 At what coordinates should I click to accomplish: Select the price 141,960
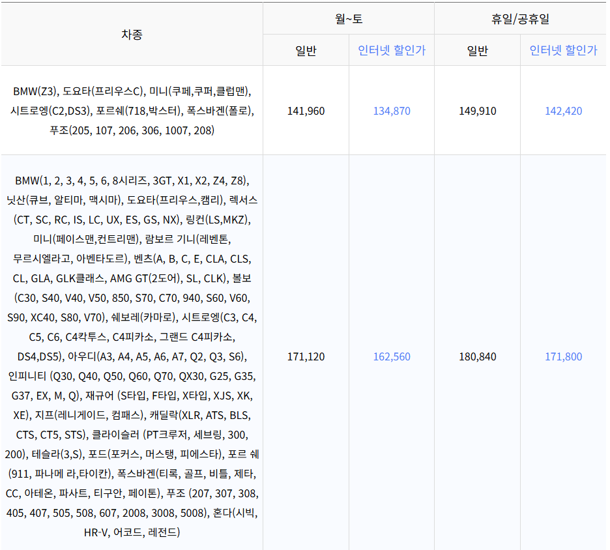305,111
